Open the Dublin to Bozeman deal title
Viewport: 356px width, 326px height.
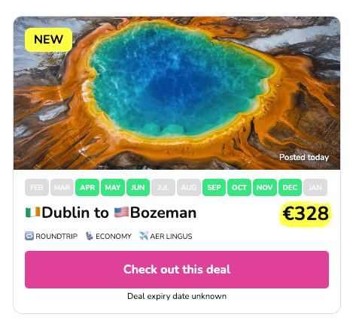[x=111, y=213]
